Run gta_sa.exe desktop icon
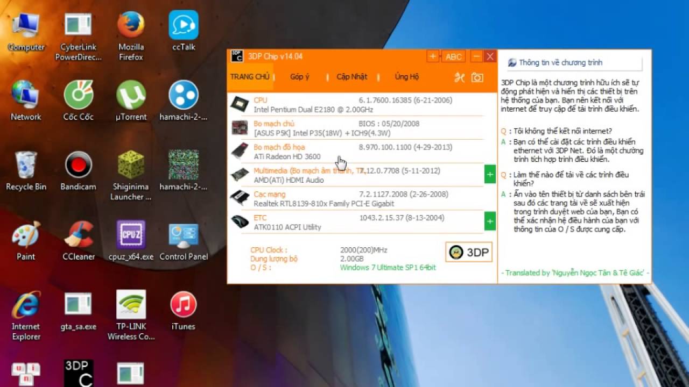This screenshot has height=387, width=689. 79,311
